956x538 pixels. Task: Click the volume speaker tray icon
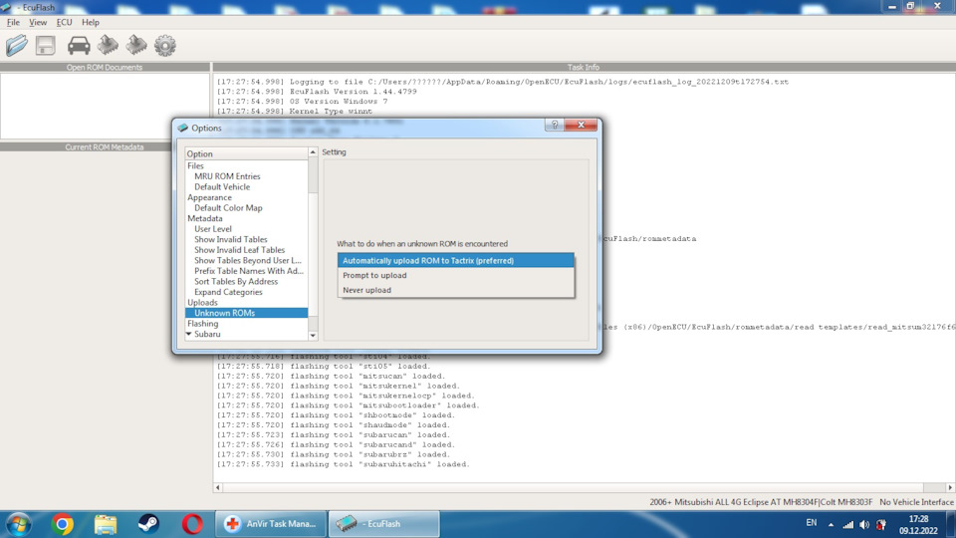coord(864,525)
